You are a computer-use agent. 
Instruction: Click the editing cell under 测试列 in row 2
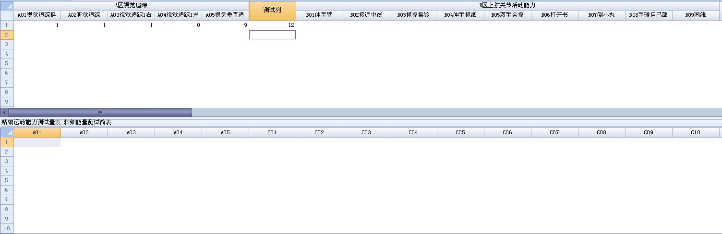click(x=272, y=35)
